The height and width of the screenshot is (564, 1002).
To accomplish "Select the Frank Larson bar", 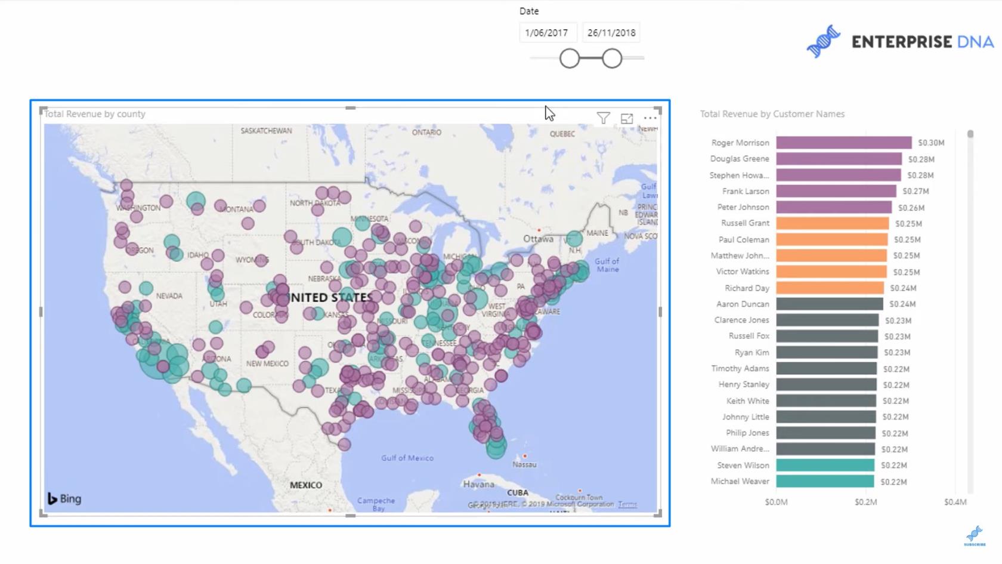I will (836, 191).
